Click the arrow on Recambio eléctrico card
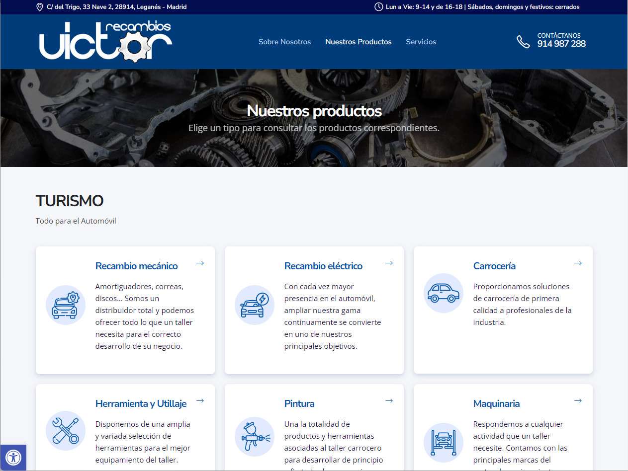 point(389,263)
